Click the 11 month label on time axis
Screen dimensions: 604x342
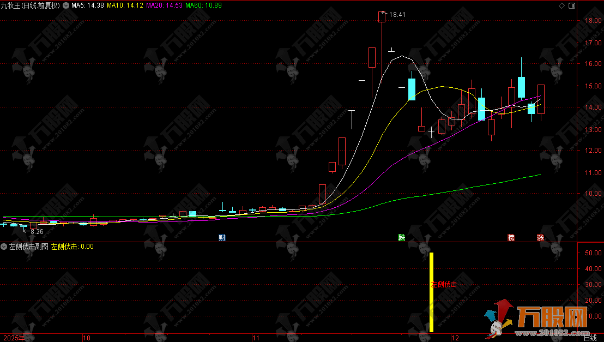256,338
